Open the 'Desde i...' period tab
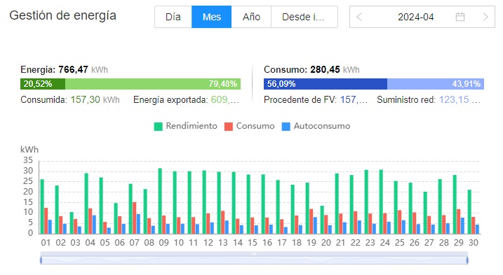The image size is (503, 275). click(304, 17)
